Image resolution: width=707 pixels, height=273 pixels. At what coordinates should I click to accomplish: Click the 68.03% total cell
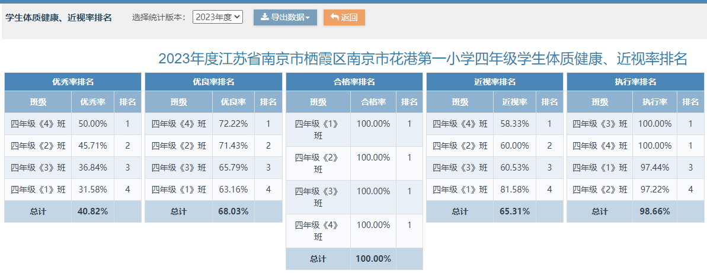[x=233, y=211]
